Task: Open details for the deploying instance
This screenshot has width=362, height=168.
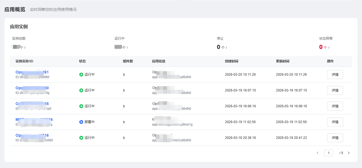Action: (335, 122)
